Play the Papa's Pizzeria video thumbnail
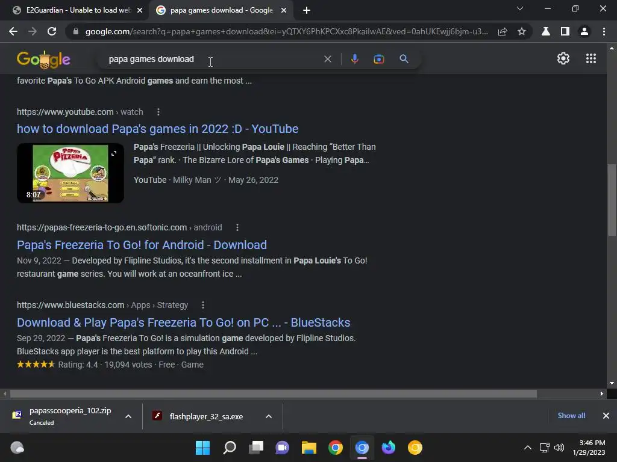 coord(70,173)
